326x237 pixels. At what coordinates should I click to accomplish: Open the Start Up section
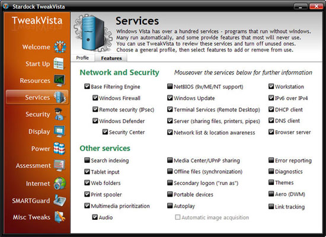point(37,64)
